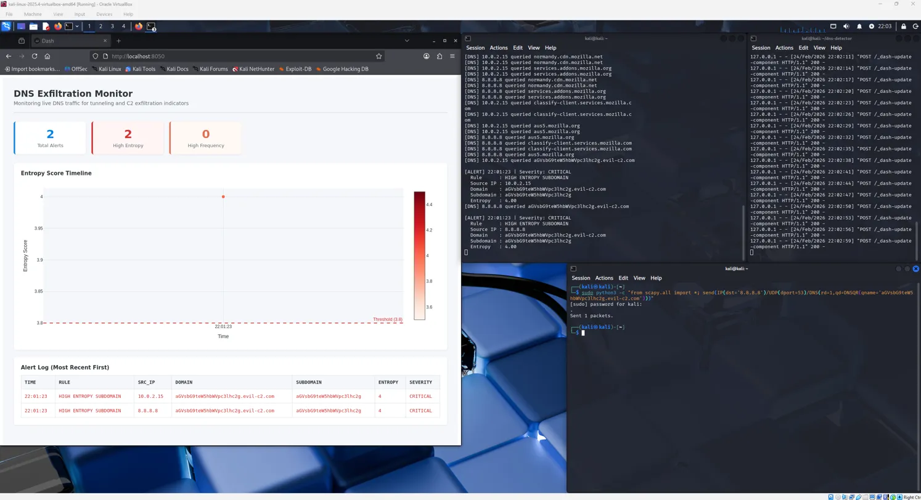Open View menu in the scapy terminal
The image size is (921, 500).
(x=639, y=278)
